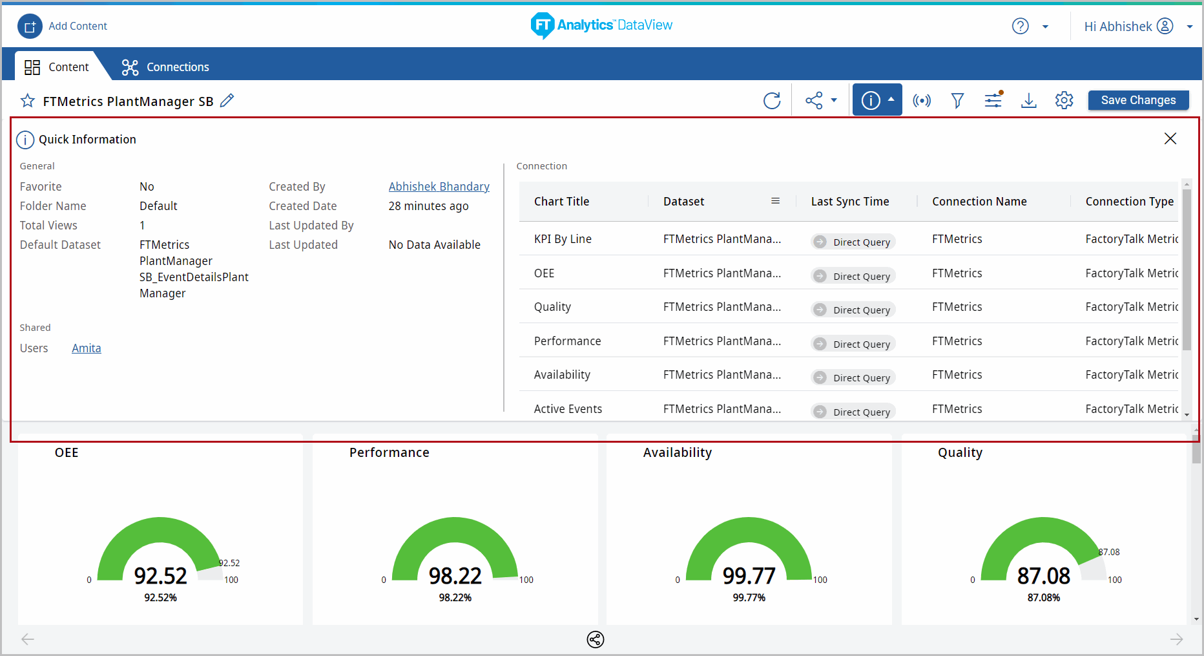The width and height of the screenshot is (1204, 656).
Task: Select the Availability row in connection table
Action: [849, 375]
